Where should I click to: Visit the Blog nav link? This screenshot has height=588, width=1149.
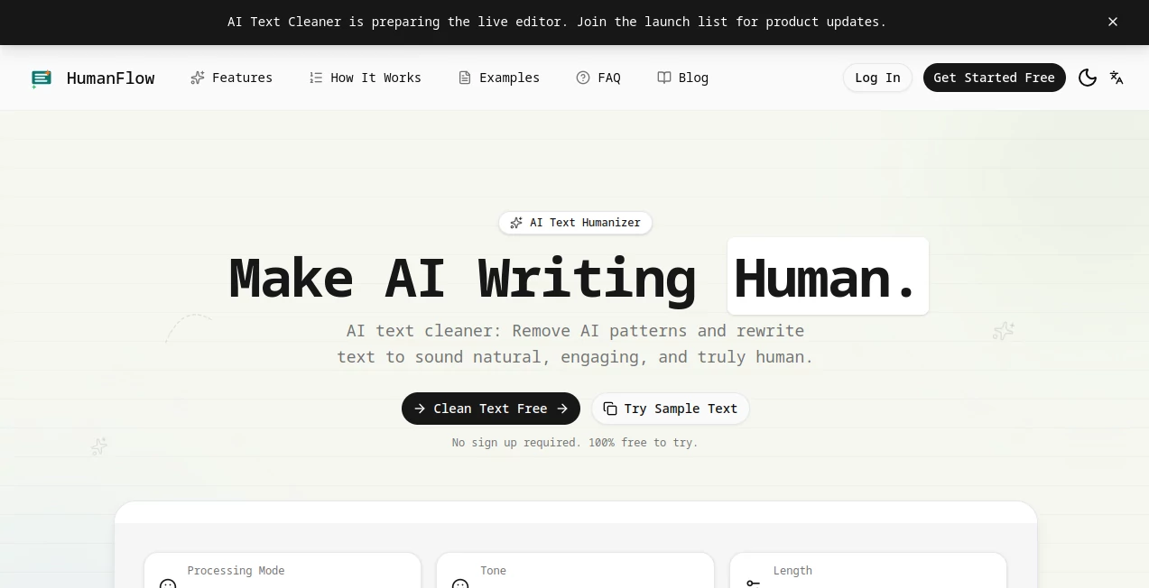tap(682, 78)
